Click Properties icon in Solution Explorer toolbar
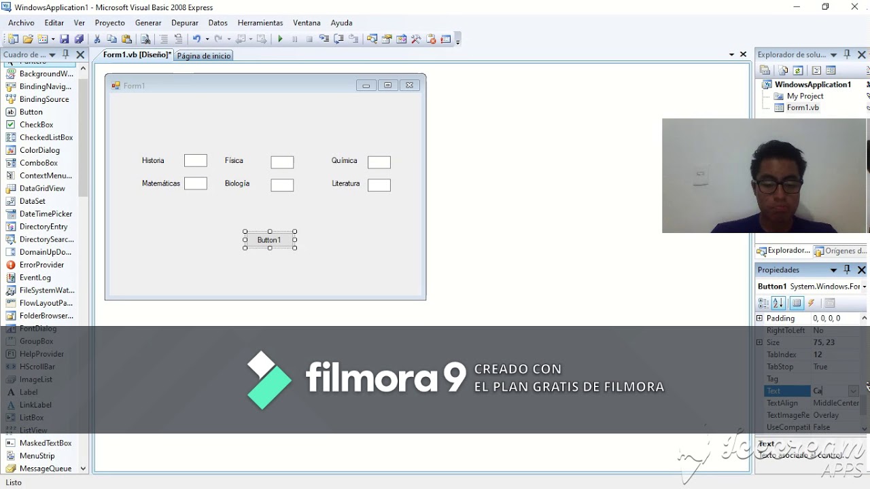 point(765,71)
